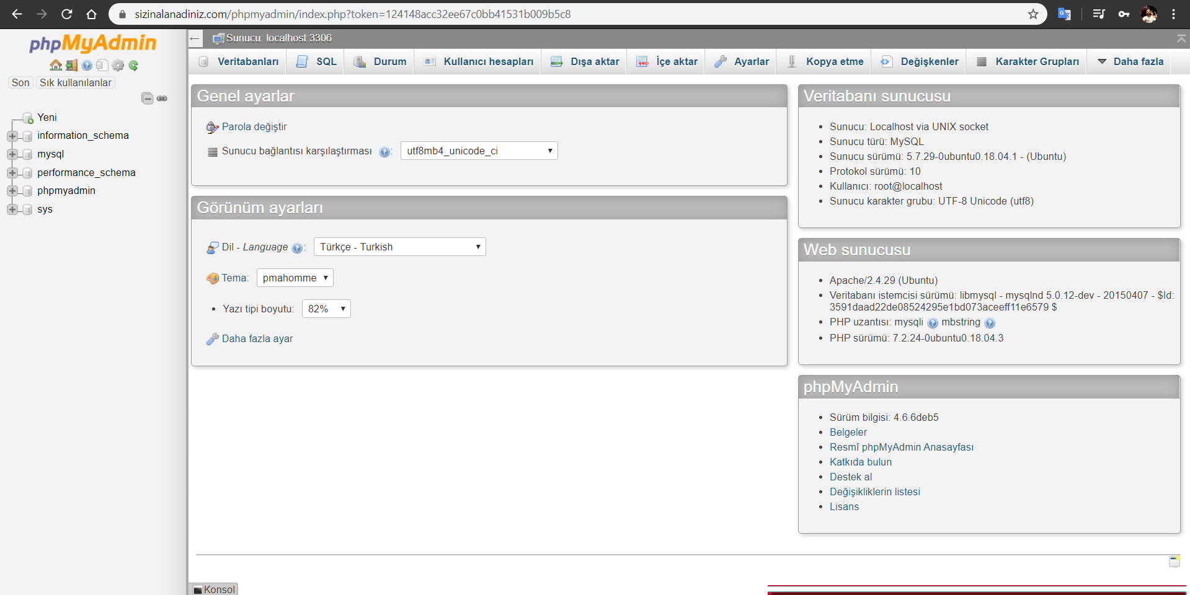The image size is (1190, 595).
Task: Click the sys database cylinder icon
Action: point(27,209)
